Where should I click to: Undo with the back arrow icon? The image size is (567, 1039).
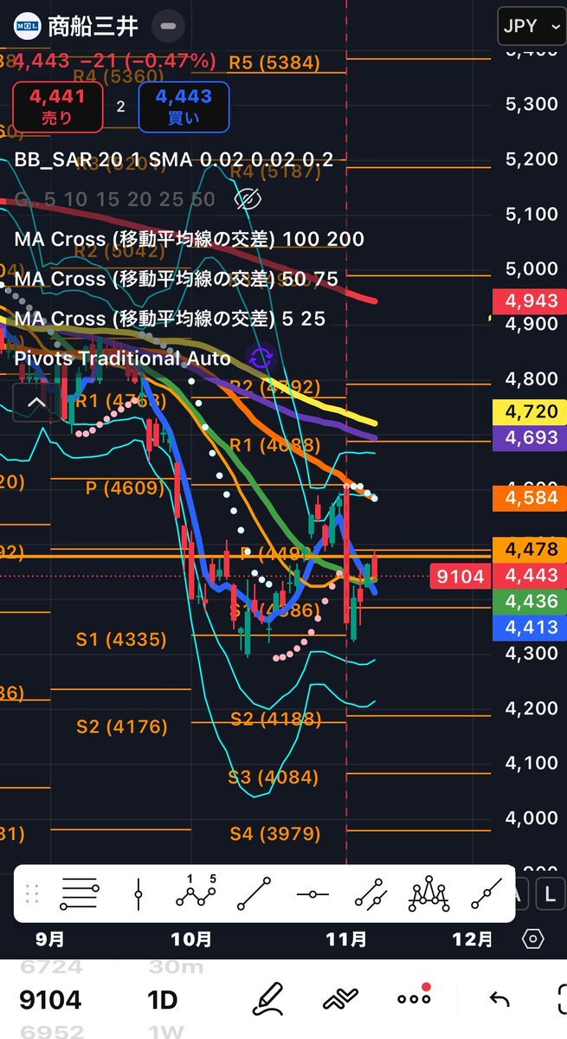499,1000
